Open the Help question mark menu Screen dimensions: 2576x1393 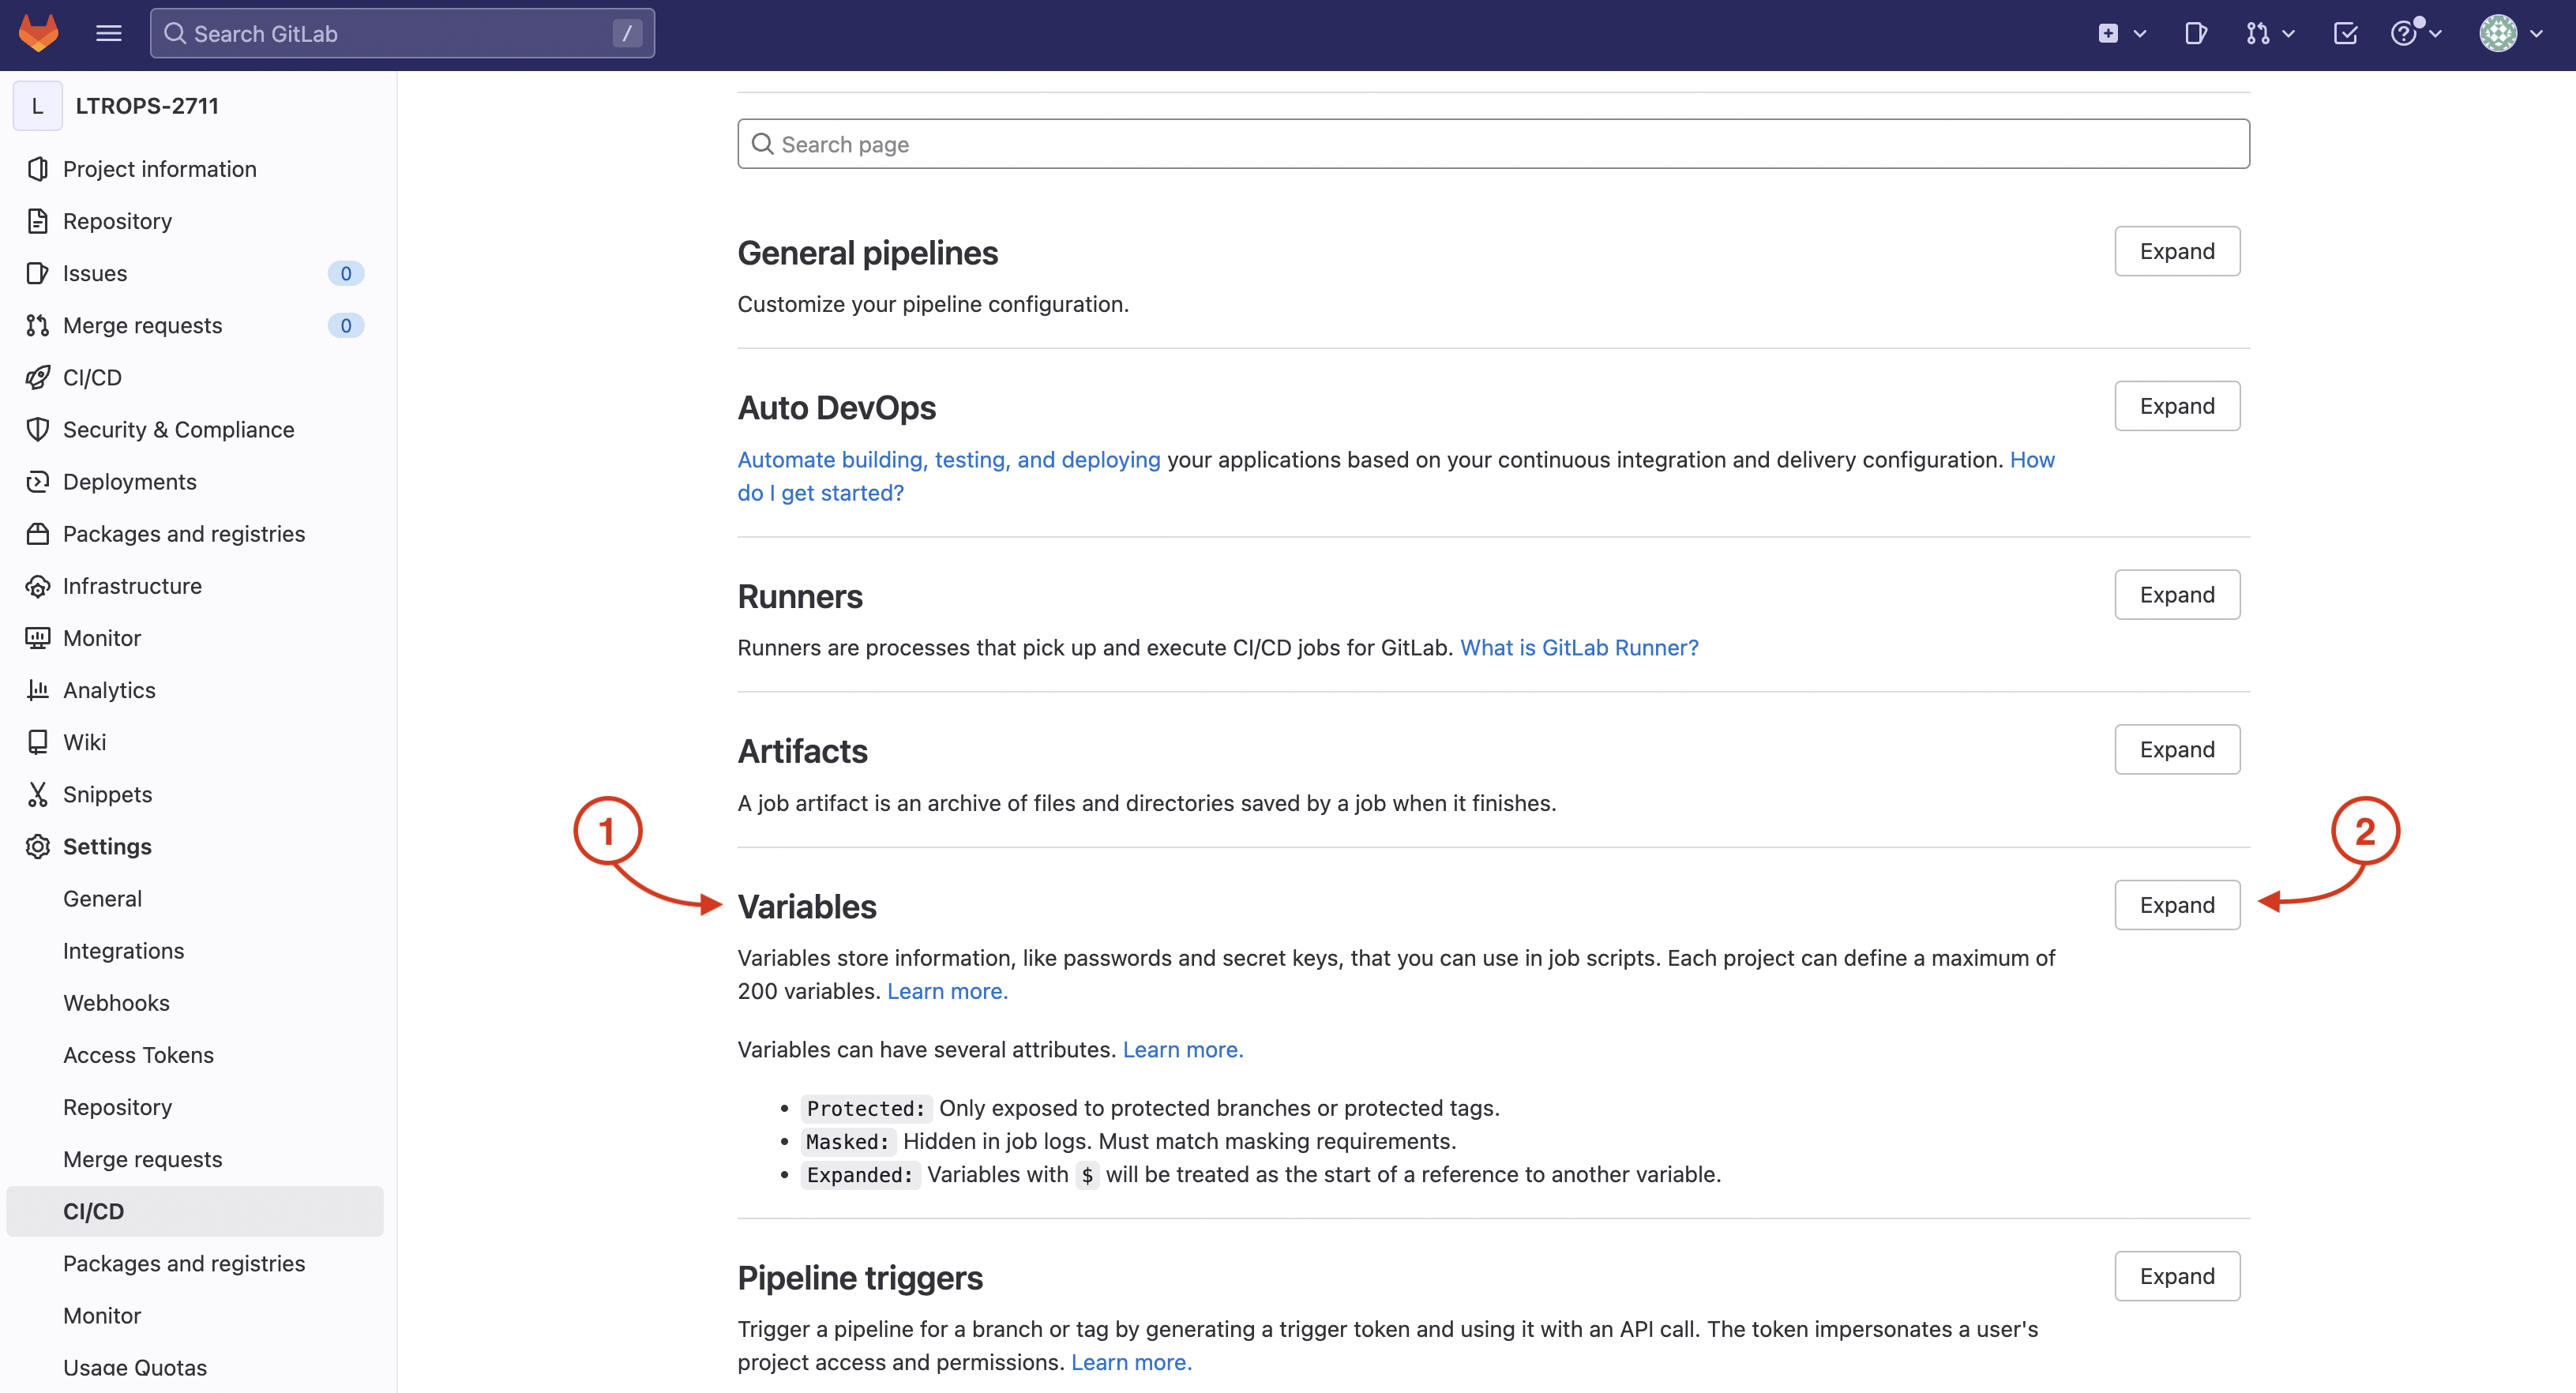(2414, 33)
